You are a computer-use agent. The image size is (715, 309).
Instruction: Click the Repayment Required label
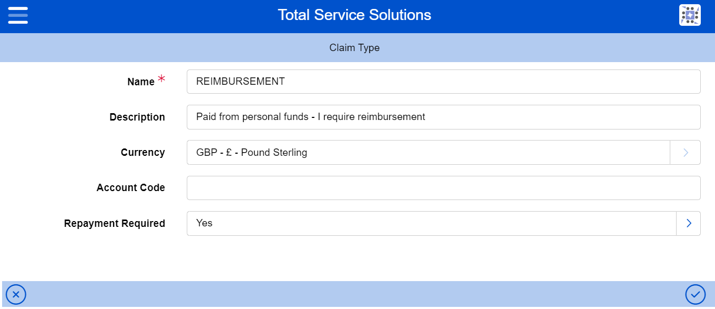[x=115, y=224]
